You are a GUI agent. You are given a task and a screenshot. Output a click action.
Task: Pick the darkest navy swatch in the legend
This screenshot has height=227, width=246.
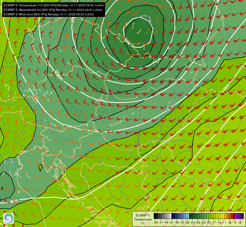point(172,216)
